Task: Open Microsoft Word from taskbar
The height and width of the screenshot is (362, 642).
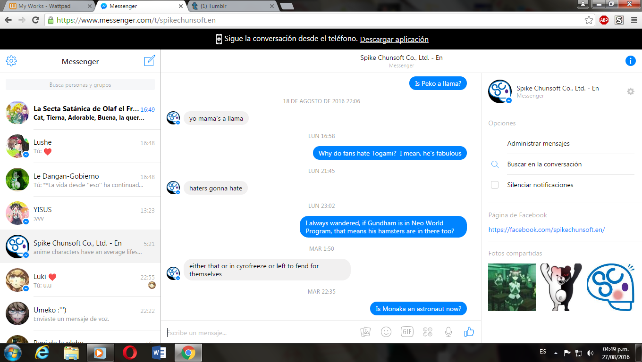Action: (x=159, y=353)
